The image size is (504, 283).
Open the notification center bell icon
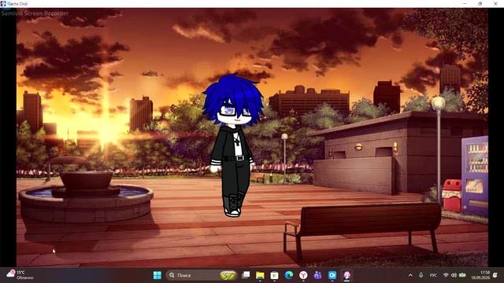[x=495, y=275]
